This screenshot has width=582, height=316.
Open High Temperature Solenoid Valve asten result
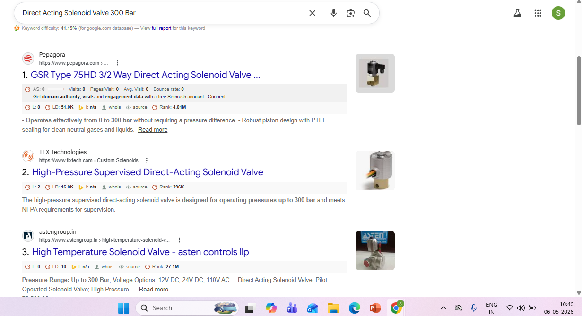(x=140, y=252)
